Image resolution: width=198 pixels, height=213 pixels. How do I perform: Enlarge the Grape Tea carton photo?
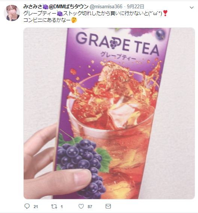[109, 113]
